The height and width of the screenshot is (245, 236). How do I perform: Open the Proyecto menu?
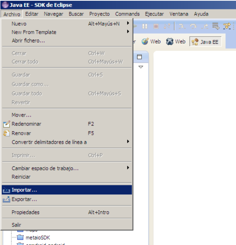click(99, 14)
